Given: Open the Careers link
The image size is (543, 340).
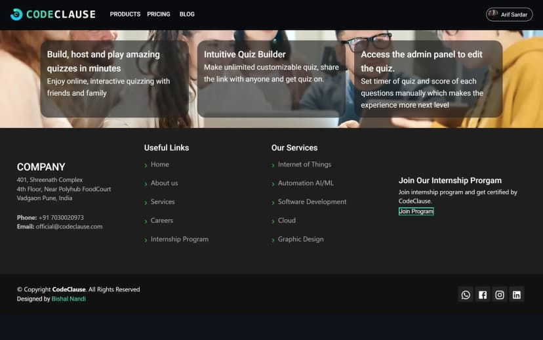Looking at the screenshot, I should 162,221.
